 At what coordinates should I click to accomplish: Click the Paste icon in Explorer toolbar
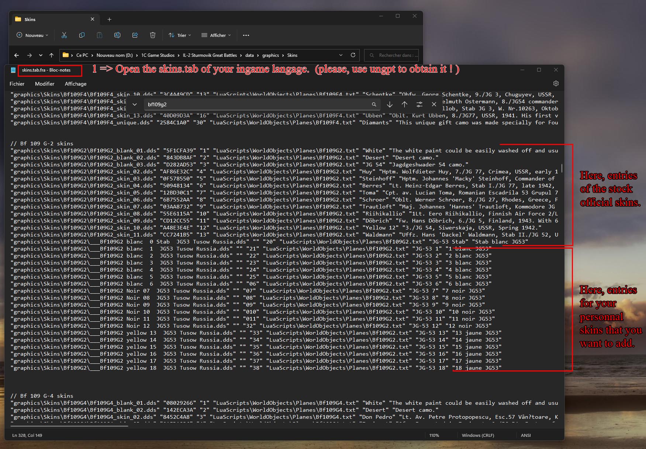(100, 35)
